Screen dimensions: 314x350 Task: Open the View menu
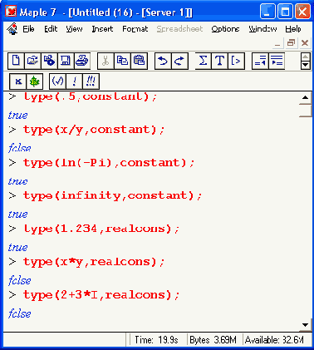tap(74, 29)
